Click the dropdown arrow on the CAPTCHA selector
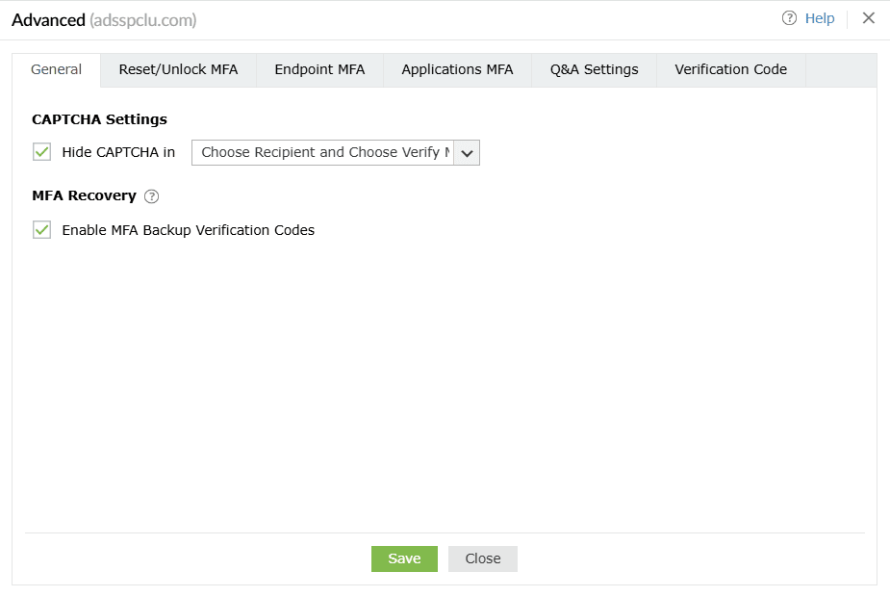This screenshot has height=597, width=890. [x=468, y=152]
